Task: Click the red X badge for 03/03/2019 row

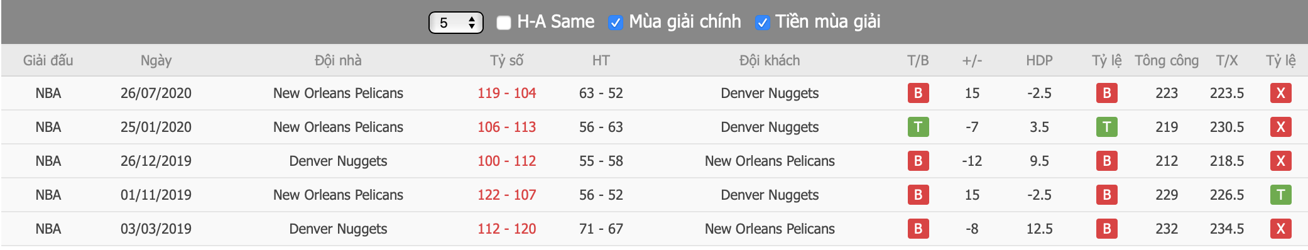Action: point(1280,229)
